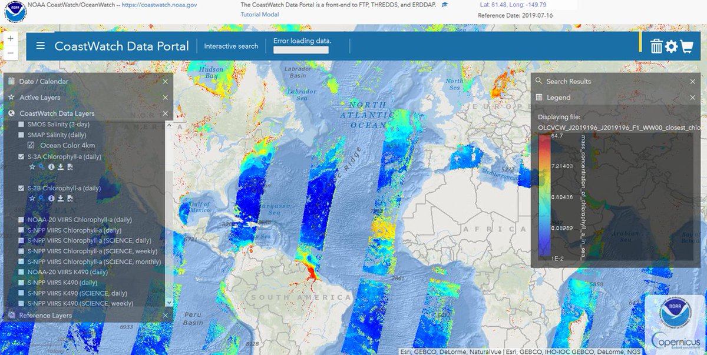This screenshot has height=355, width=707.
Task: Click file icon under S-3B Chlorophyll-a
Action: (x=70, y=198)
